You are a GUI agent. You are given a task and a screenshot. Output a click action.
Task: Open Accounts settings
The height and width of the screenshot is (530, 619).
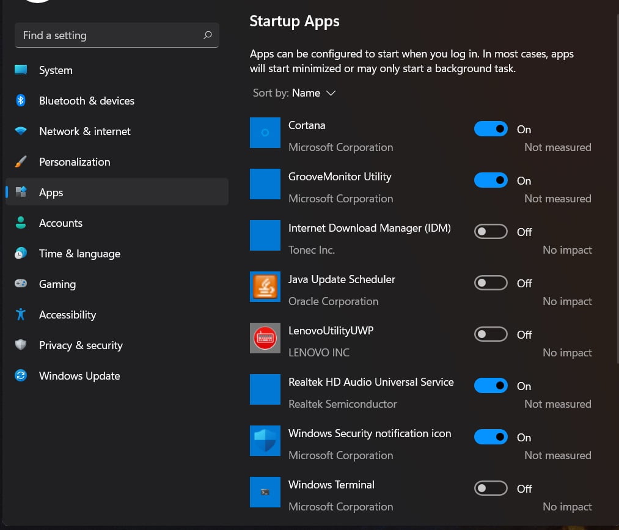[117, 223]
